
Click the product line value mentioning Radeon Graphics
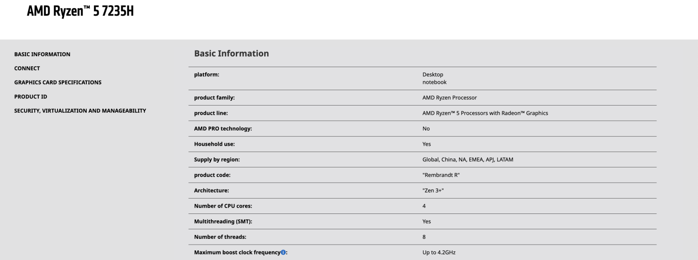(485, 113)
